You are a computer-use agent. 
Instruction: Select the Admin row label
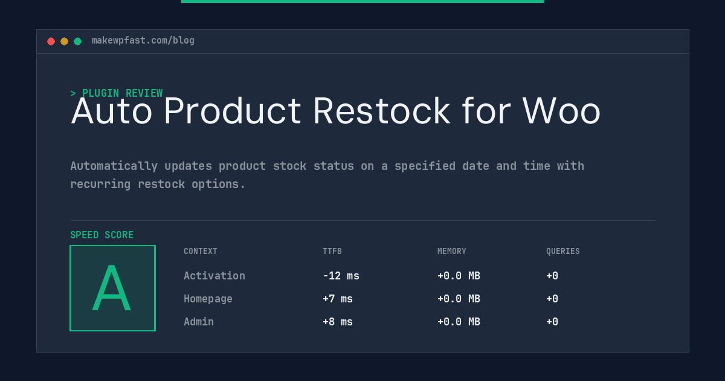[x=199, y=322]
